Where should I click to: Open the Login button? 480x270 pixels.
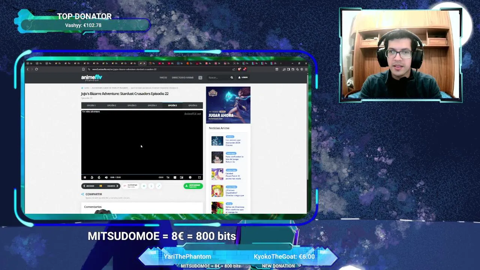coord(243,78)
